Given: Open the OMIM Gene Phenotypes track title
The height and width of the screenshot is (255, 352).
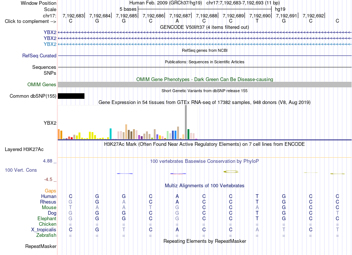Looking at the screenshot, I should (x=205, y=80).
